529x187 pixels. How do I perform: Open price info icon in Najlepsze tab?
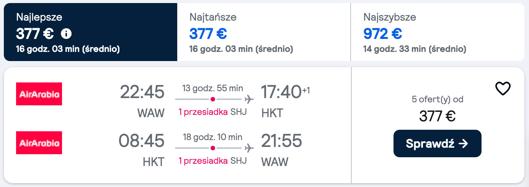(66, 34)
